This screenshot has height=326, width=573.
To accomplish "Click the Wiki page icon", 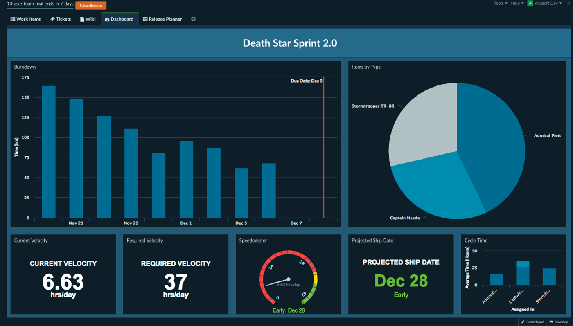I will [82, 19].
